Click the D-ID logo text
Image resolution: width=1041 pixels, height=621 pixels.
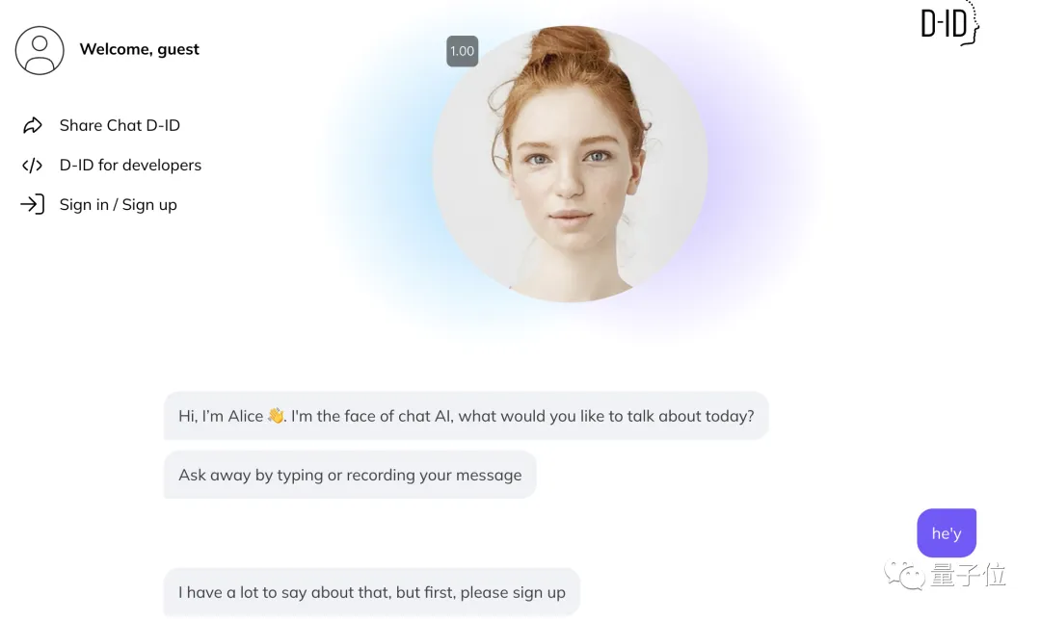[943, 25]
